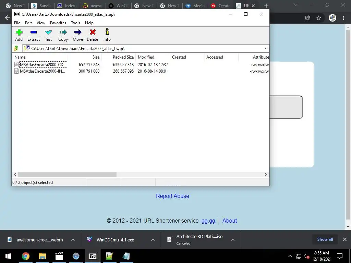Screen dimensions: 351x263
Task: Expand options for awesome scree....webm download
Action: [x=73, y=240]
